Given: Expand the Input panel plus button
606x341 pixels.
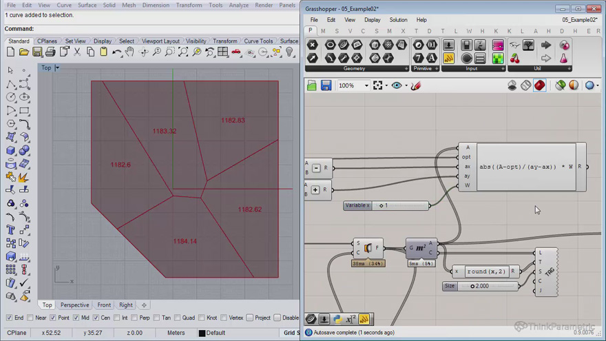Looking at the screenshot, I should point(503,68).
